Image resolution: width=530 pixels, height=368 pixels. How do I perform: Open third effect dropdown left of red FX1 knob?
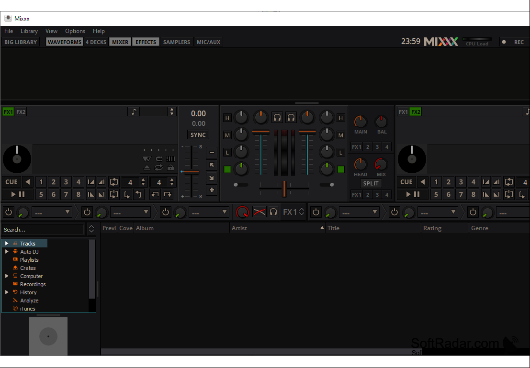(x=209, y=212)
